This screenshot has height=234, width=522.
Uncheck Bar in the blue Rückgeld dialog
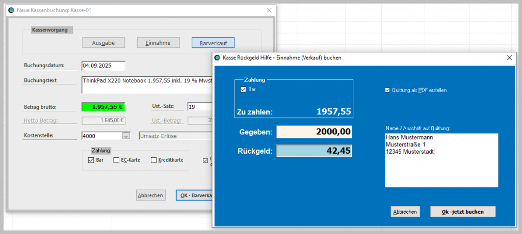tap(243, 90)
